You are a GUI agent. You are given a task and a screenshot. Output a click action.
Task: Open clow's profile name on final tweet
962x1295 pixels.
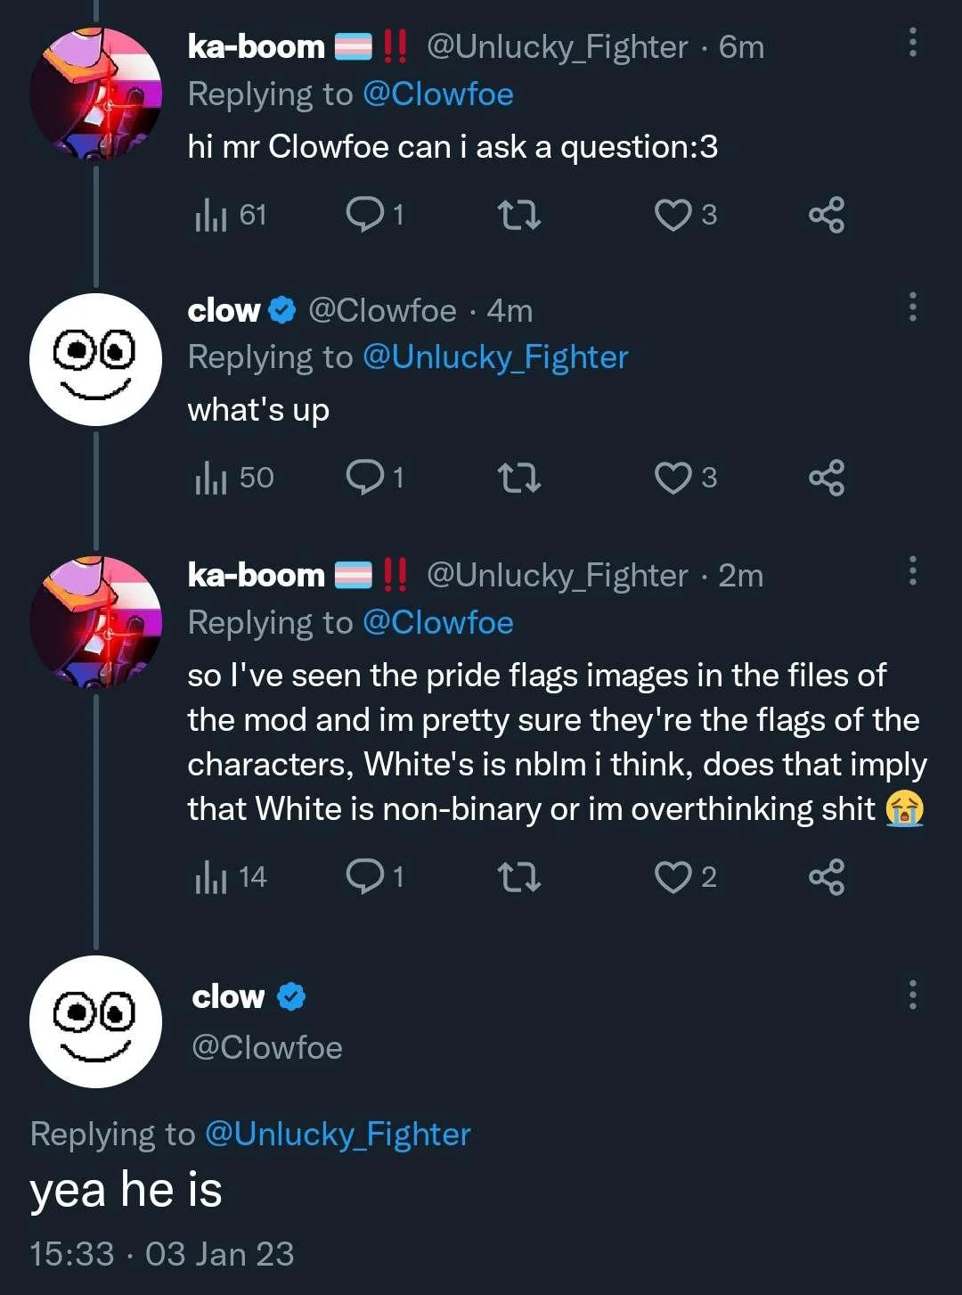point(229,996)
